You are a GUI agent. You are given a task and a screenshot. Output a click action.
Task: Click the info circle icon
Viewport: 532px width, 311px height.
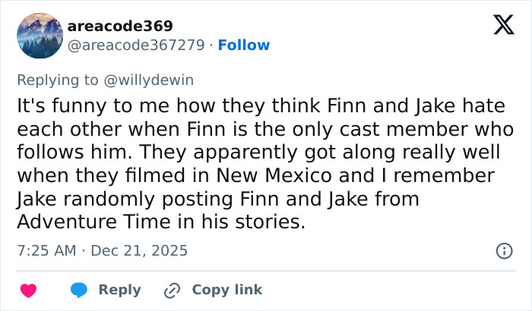(x=502, y=250)
